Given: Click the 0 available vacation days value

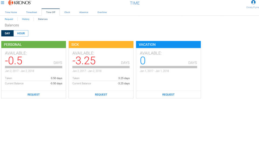Looking at the screenshot, I should click(x=143, y=61).
